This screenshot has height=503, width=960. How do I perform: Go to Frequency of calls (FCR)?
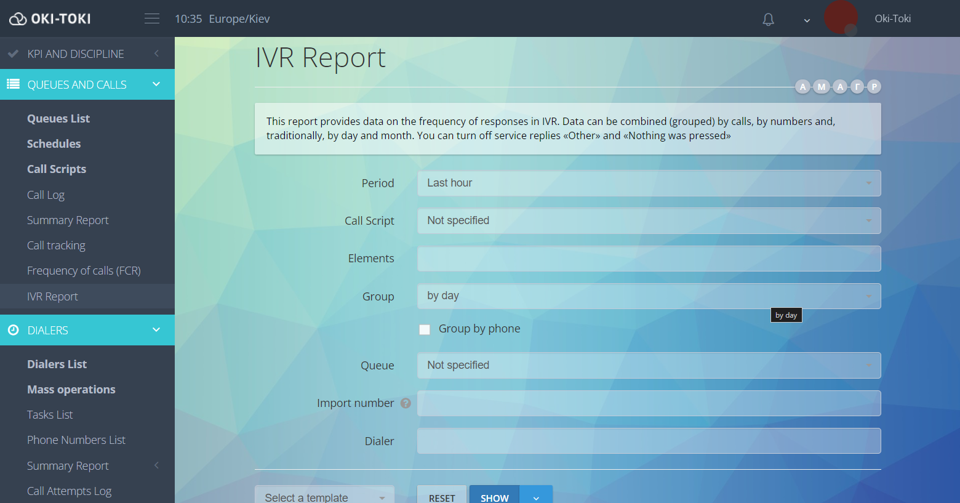click(84, 271)
